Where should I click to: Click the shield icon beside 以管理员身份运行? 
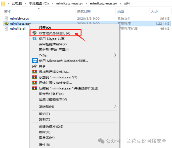click(35, 33)
